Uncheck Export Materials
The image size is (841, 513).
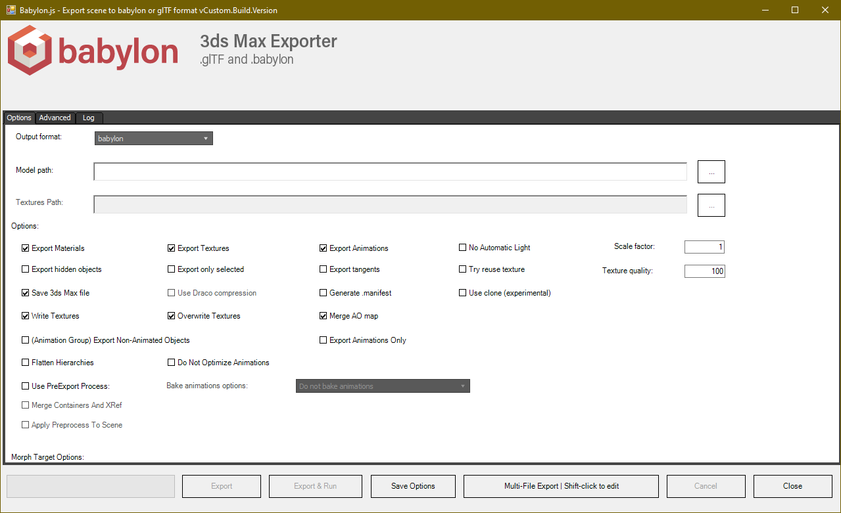point(25,248)
